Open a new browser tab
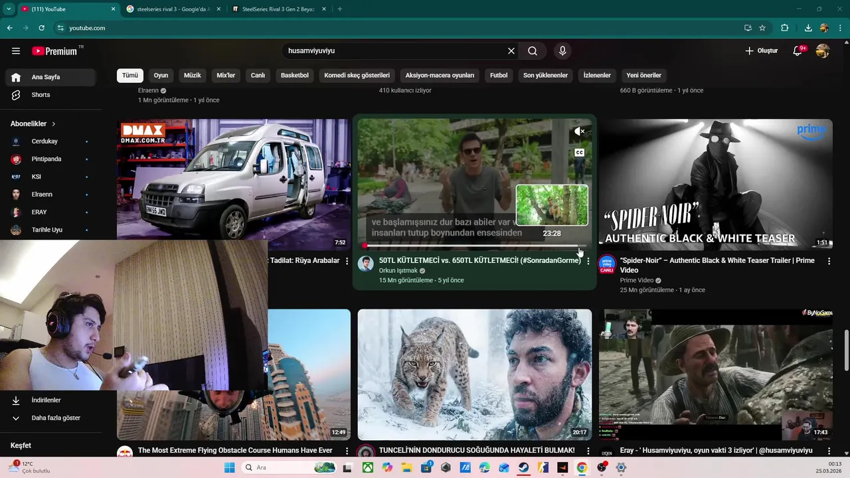 pyautogui.click(x=340, y=9)
